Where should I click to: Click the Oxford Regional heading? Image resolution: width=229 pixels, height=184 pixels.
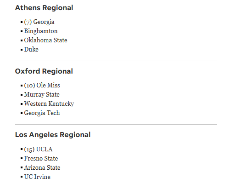[x=44, y=71]
